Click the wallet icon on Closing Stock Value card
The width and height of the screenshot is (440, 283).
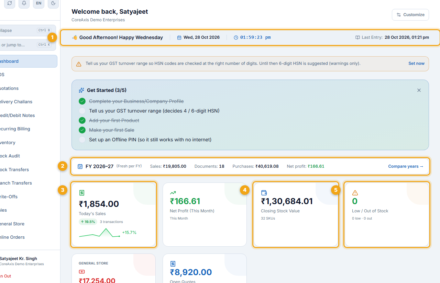[x=264, y=193]
